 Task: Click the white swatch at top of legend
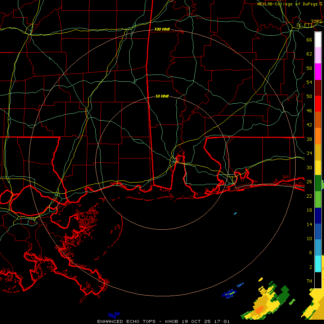(318, 40)
